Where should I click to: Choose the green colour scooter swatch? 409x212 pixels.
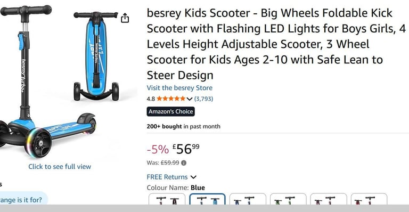pos(288,199)
